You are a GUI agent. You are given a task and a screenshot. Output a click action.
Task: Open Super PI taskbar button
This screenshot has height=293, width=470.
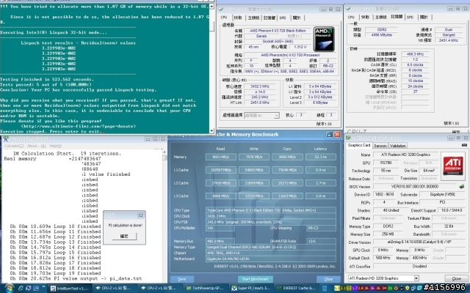pyautogui.click(x=252, y=288)
